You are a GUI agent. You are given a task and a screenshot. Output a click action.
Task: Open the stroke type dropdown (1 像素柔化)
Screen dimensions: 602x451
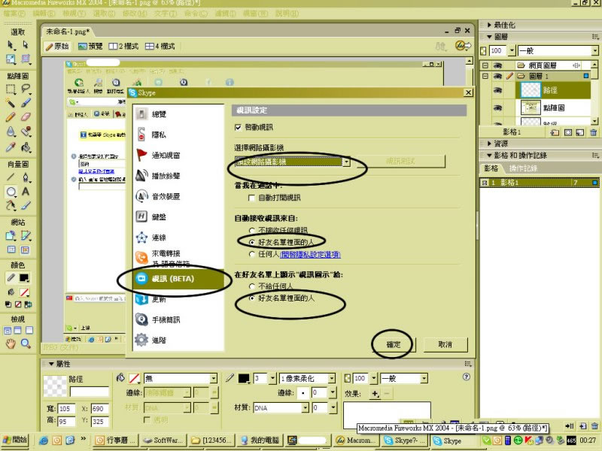click(331, 379)
